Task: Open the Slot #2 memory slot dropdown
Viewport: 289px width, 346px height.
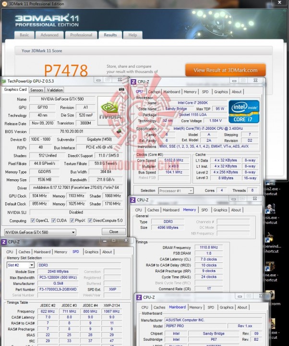Action: click(x=20, y=265)
